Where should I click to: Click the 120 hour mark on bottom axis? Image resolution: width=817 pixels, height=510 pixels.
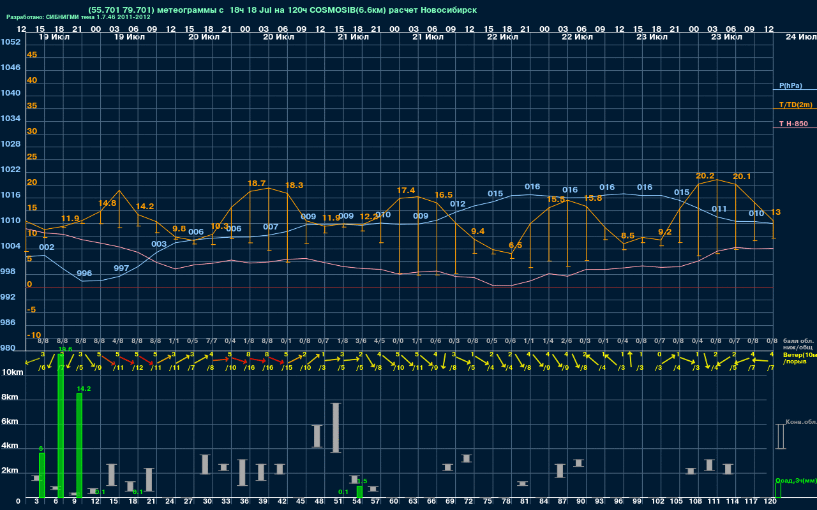tap(770, 502)
